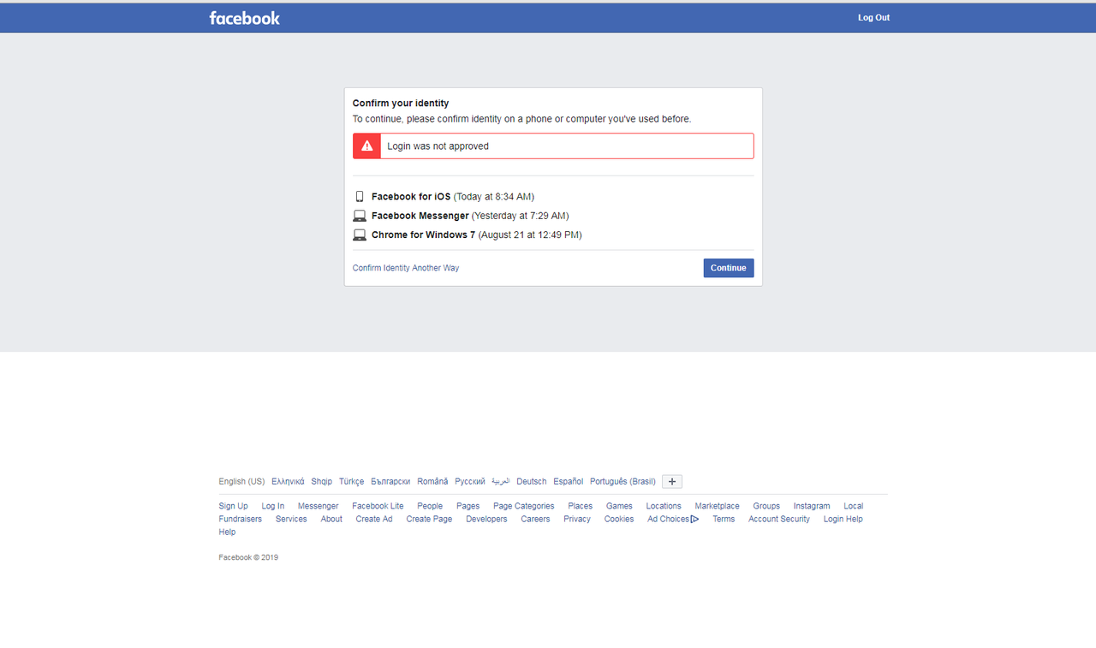
Task: Open the Account Security footer link
Action: click(779, 520)
